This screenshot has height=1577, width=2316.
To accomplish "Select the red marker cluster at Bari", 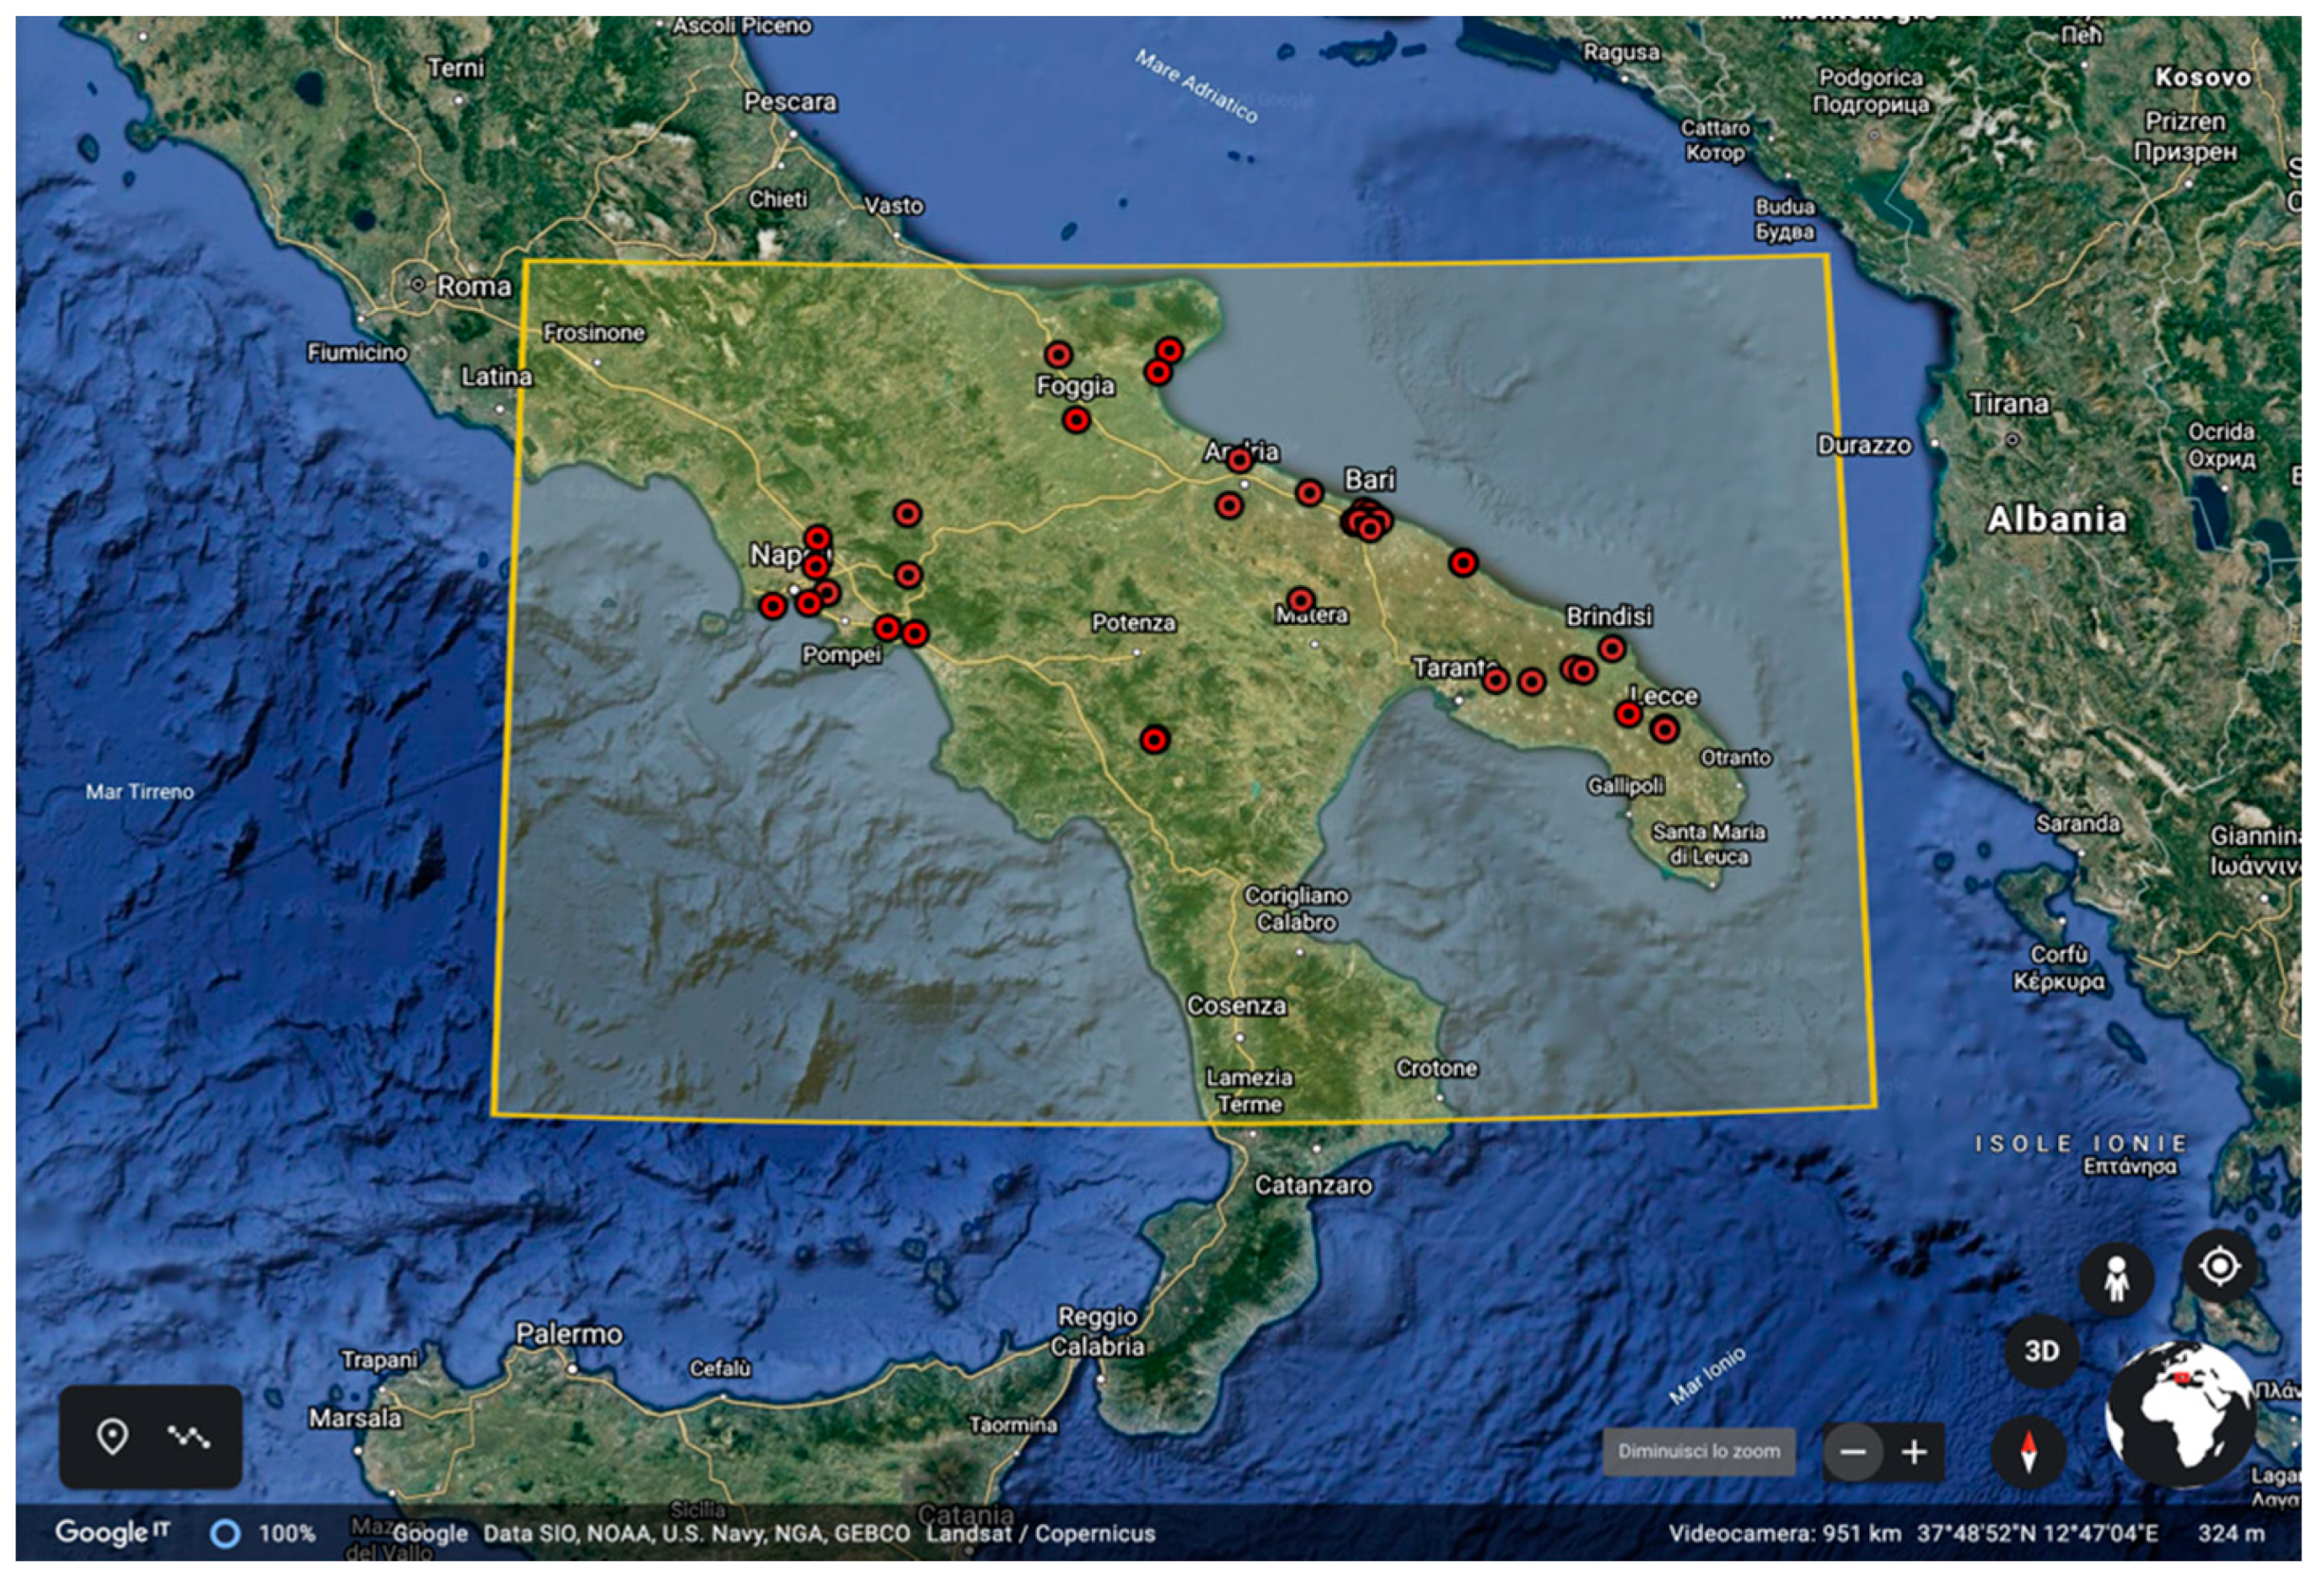I will tap(1365, 521).
